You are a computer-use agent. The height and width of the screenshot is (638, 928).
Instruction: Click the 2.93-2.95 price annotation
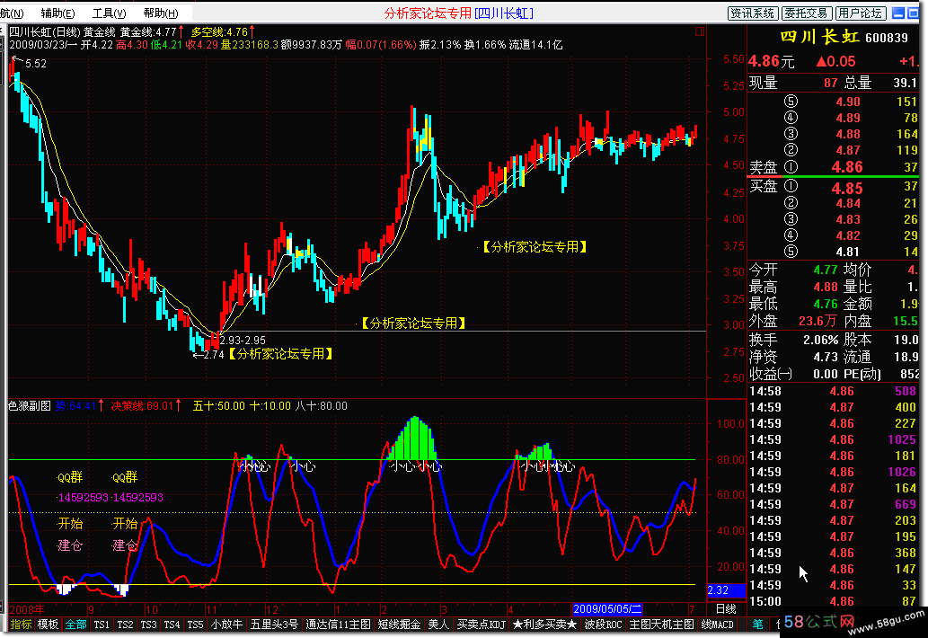click(x=243, y=341)
